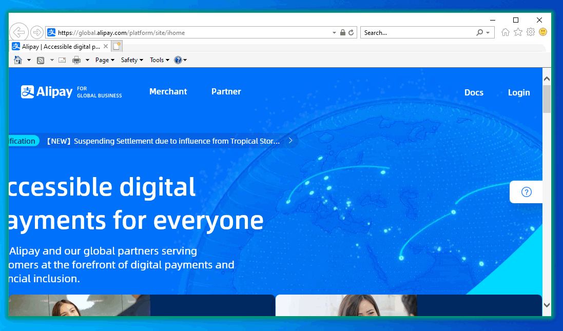The image size is (563, 331).
Task: Open the Page menu
Action: [105, 60]
